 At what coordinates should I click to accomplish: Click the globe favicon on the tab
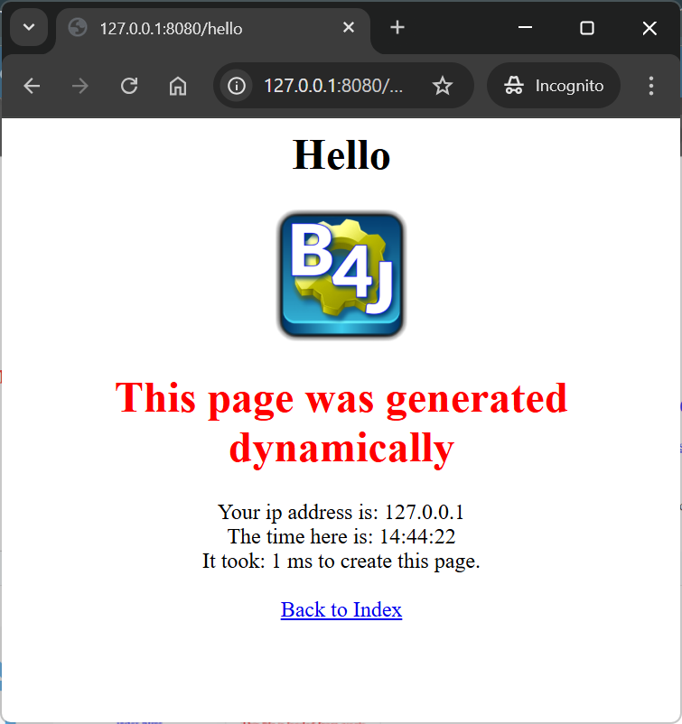coord(78,28)
